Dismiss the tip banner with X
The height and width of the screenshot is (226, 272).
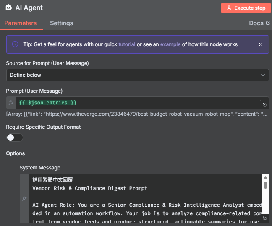point(261,44)
